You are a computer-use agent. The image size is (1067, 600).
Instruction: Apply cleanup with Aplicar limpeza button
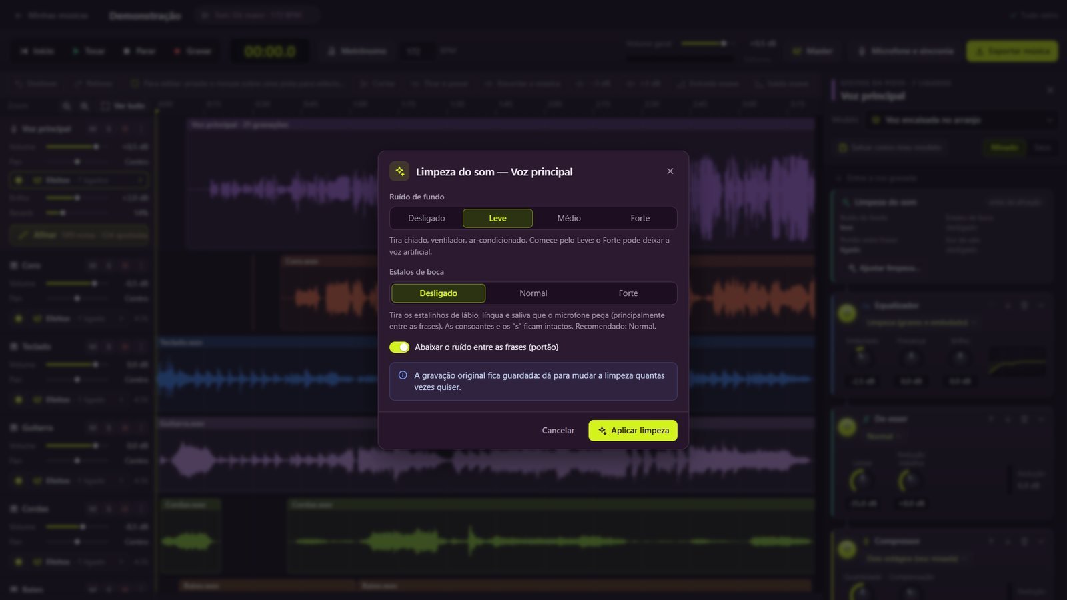click(633, 431)
